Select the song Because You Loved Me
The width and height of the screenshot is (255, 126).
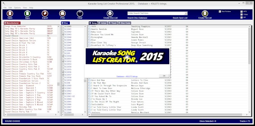tap(102, 35)
